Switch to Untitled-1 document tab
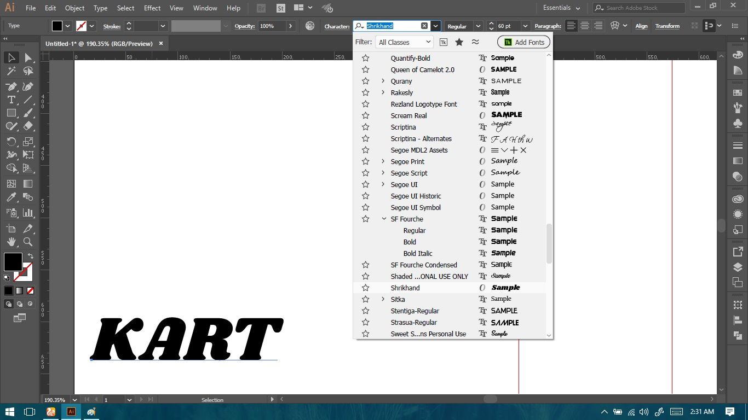 (99, 44)
